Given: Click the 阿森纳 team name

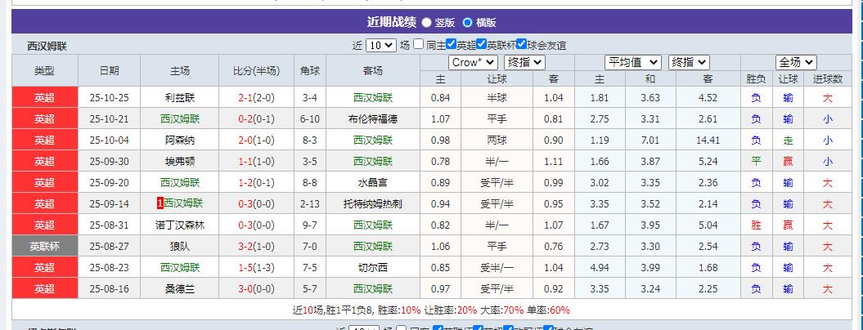Looking at the screenshot, I should point(180,140).
